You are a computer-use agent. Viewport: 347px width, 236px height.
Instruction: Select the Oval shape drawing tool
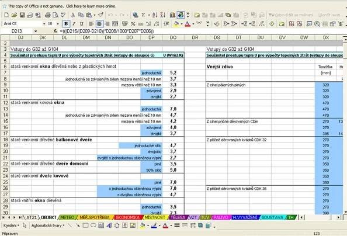[93, 225]
